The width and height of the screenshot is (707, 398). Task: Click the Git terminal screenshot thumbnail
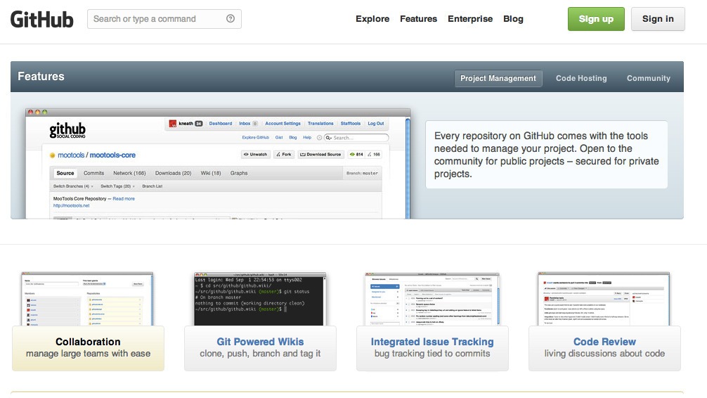tap(260, 299)
